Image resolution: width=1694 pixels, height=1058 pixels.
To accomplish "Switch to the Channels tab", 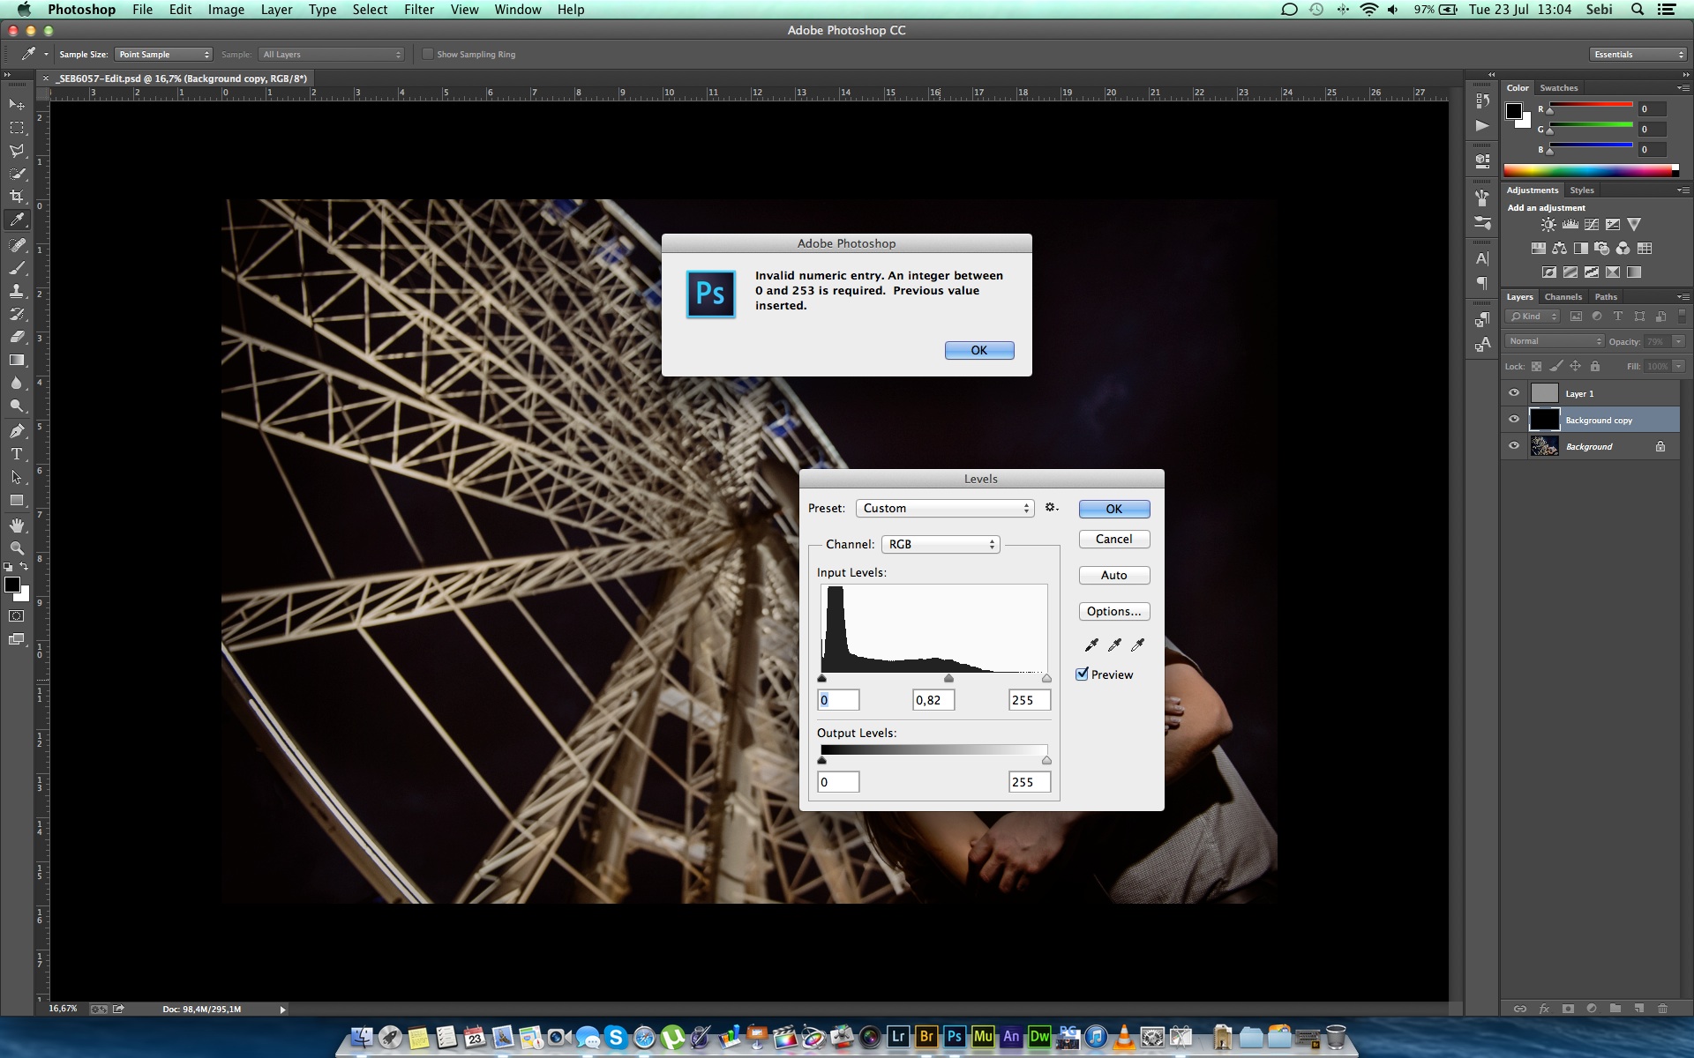I will (x=1563, y=297).
